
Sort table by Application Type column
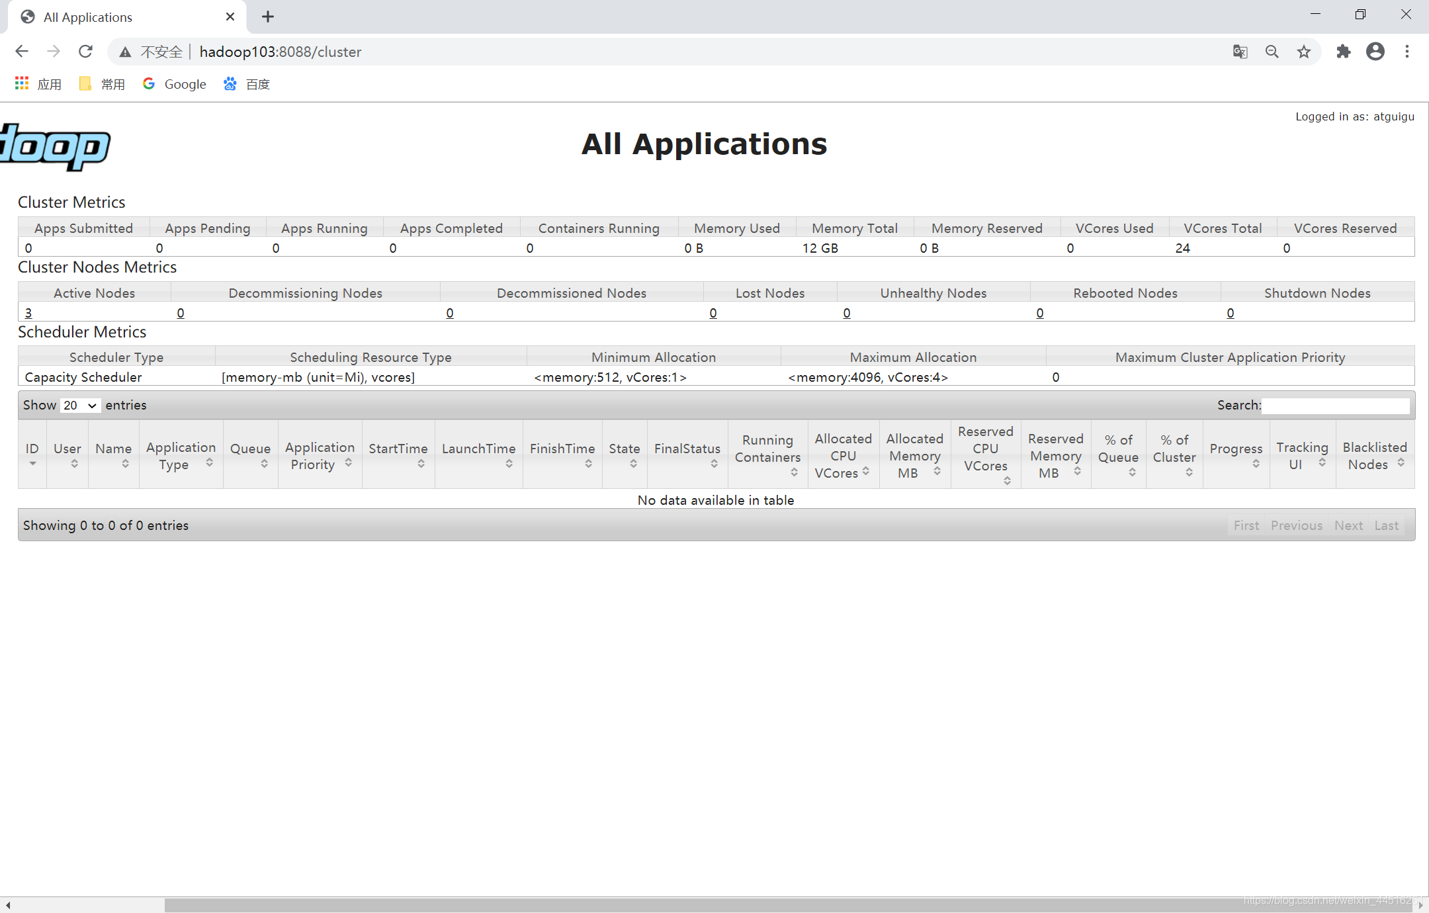(181, 455)
